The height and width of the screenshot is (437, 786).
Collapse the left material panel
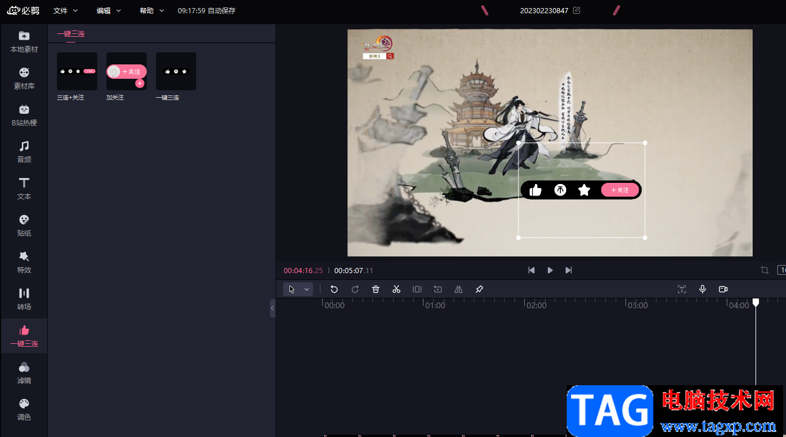tap(273, 308)
